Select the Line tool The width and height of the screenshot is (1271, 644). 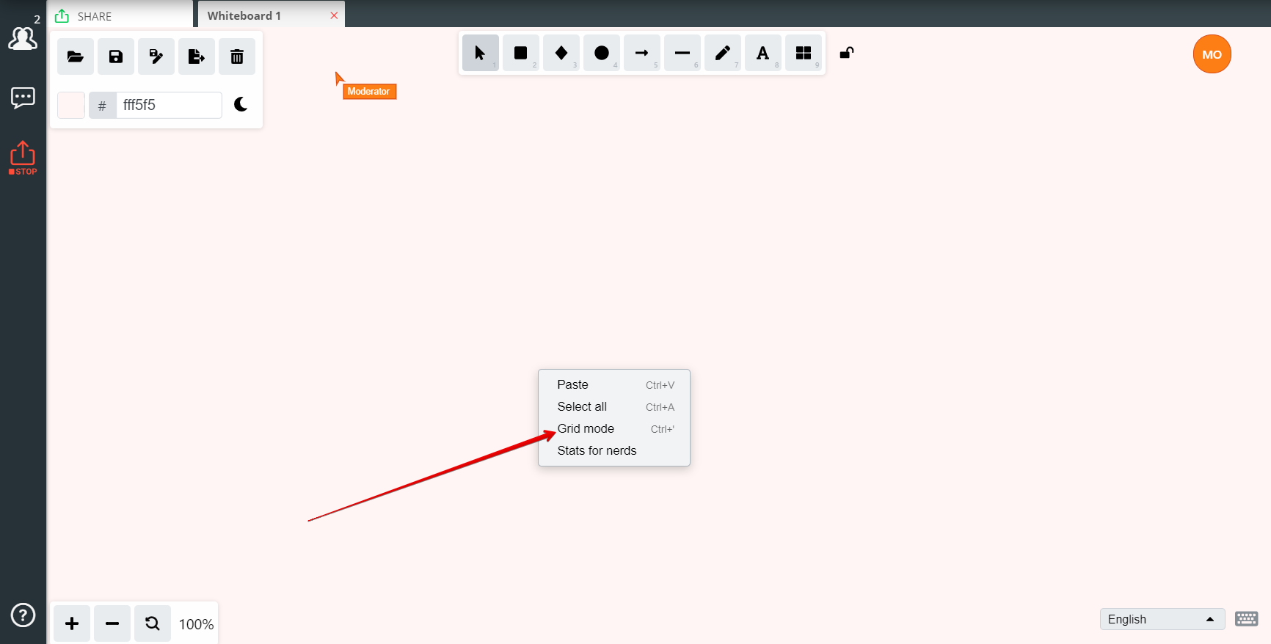[682, 53]
